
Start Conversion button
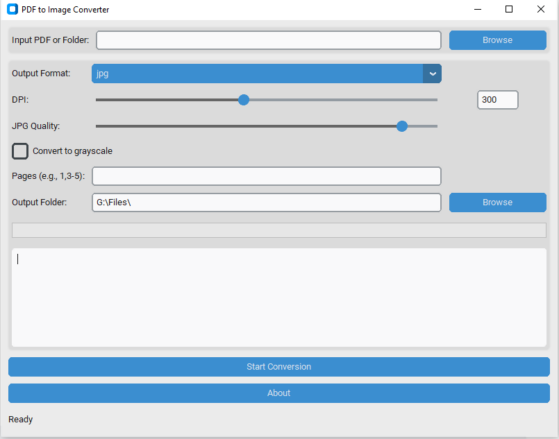279,367
